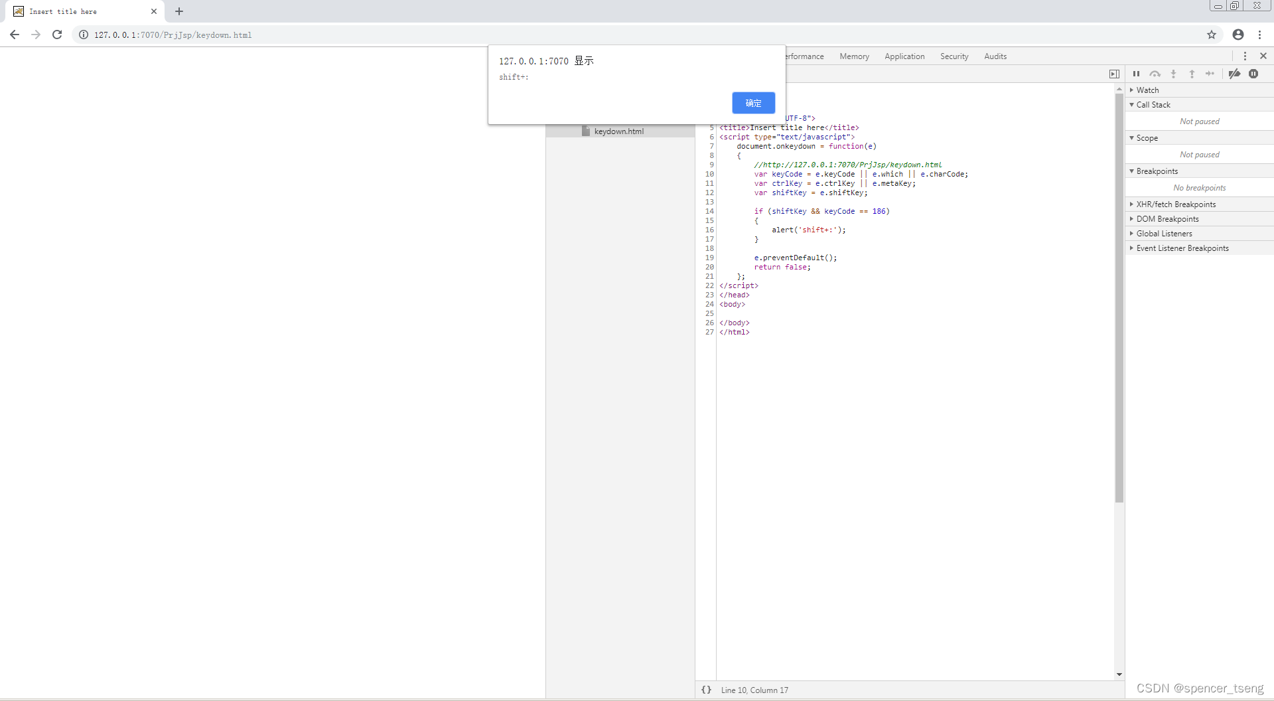View site information icon in address bar
Viewport: 1274px width, 701px height.
tap(84, 35)
